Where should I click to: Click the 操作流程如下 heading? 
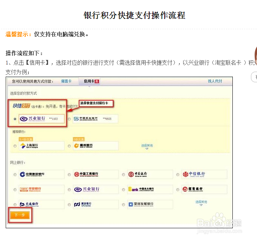pyautogui.click(x=24, y=53)
